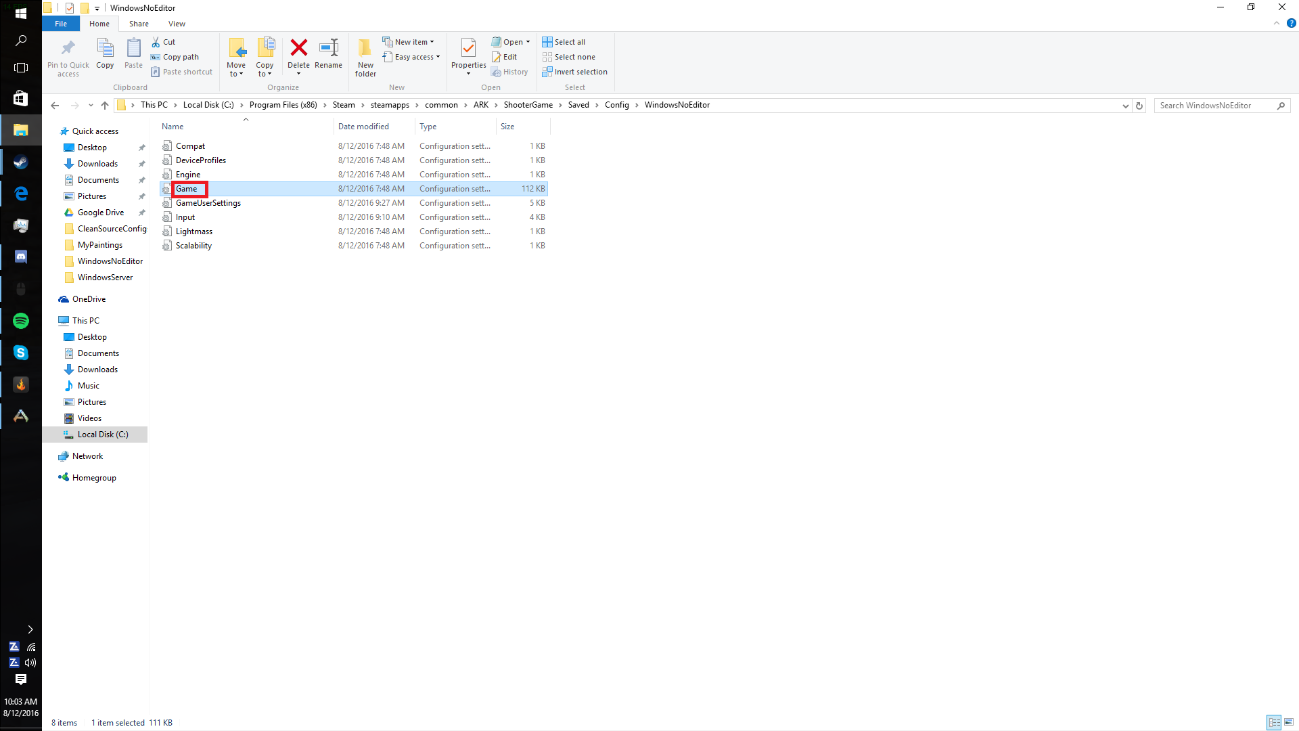Viewport: 1299px width, 731px height.
Task: Click the Properties checkmark icon
Action: 468,48
